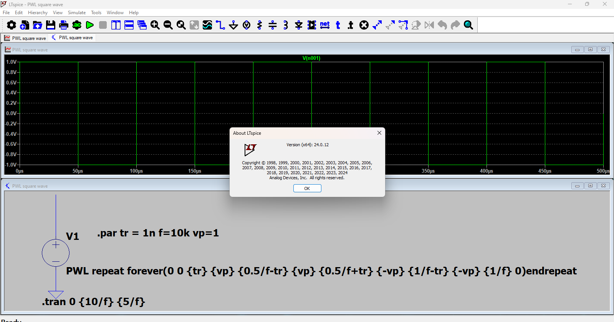Click the Zoom to Fit icon
Image resolution: width=614 pixels, height=322 pixels.
click(x=181, y=25)
